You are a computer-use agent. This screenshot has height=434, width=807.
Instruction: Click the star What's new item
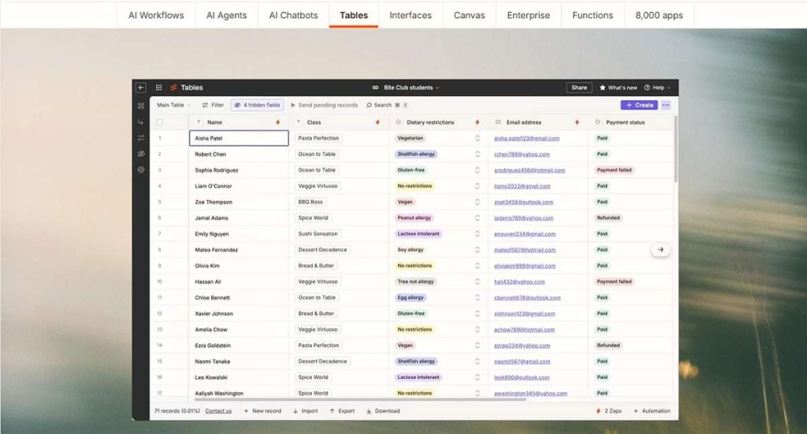[x=618, y=87]
